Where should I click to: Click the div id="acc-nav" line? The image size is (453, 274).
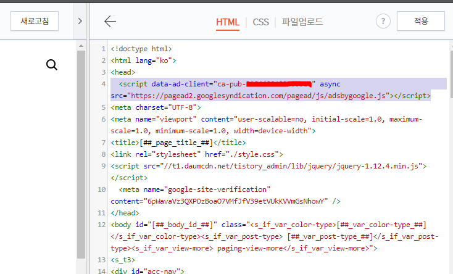(148, 271)
